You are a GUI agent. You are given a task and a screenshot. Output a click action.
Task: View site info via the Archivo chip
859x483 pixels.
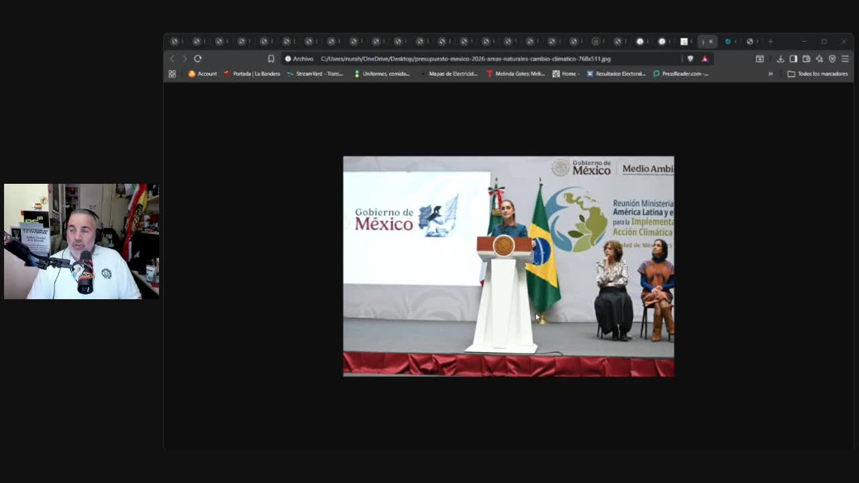pos(299,59)
